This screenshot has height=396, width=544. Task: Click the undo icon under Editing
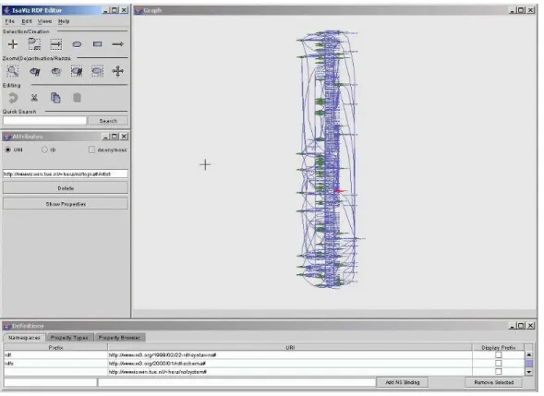[x=13, y=98]
